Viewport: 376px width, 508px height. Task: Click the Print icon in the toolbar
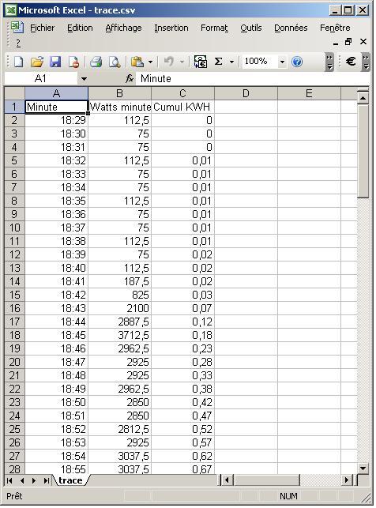96,62
